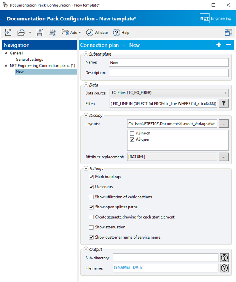The width and height of the screenshot is (236, 282).
Task: Check the A3 hoch layout option
Action: [132, 134]
